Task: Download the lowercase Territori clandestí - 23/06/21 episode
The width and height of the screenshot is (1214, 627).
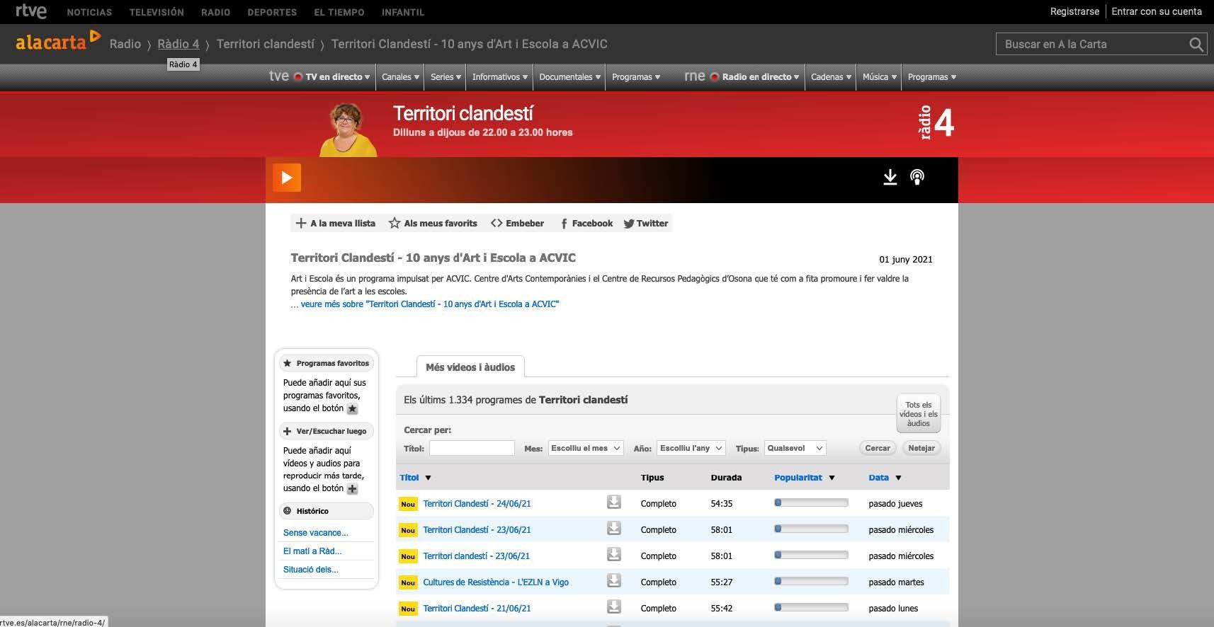Action: (x=614, y=555)
